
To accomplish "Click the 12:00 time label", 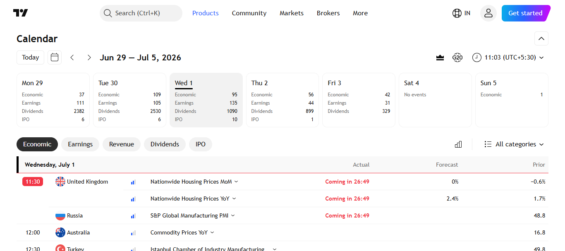I will tap(33, 232).
